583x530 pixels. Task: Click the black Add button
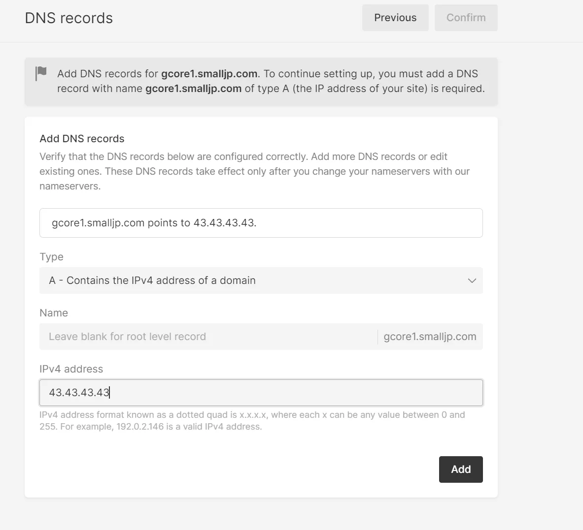click(x=461, y=469)
